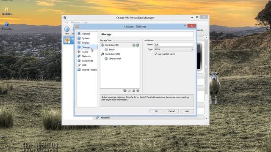Click scroll down arrow in VirtualBox Manager details

click(206, 118)
